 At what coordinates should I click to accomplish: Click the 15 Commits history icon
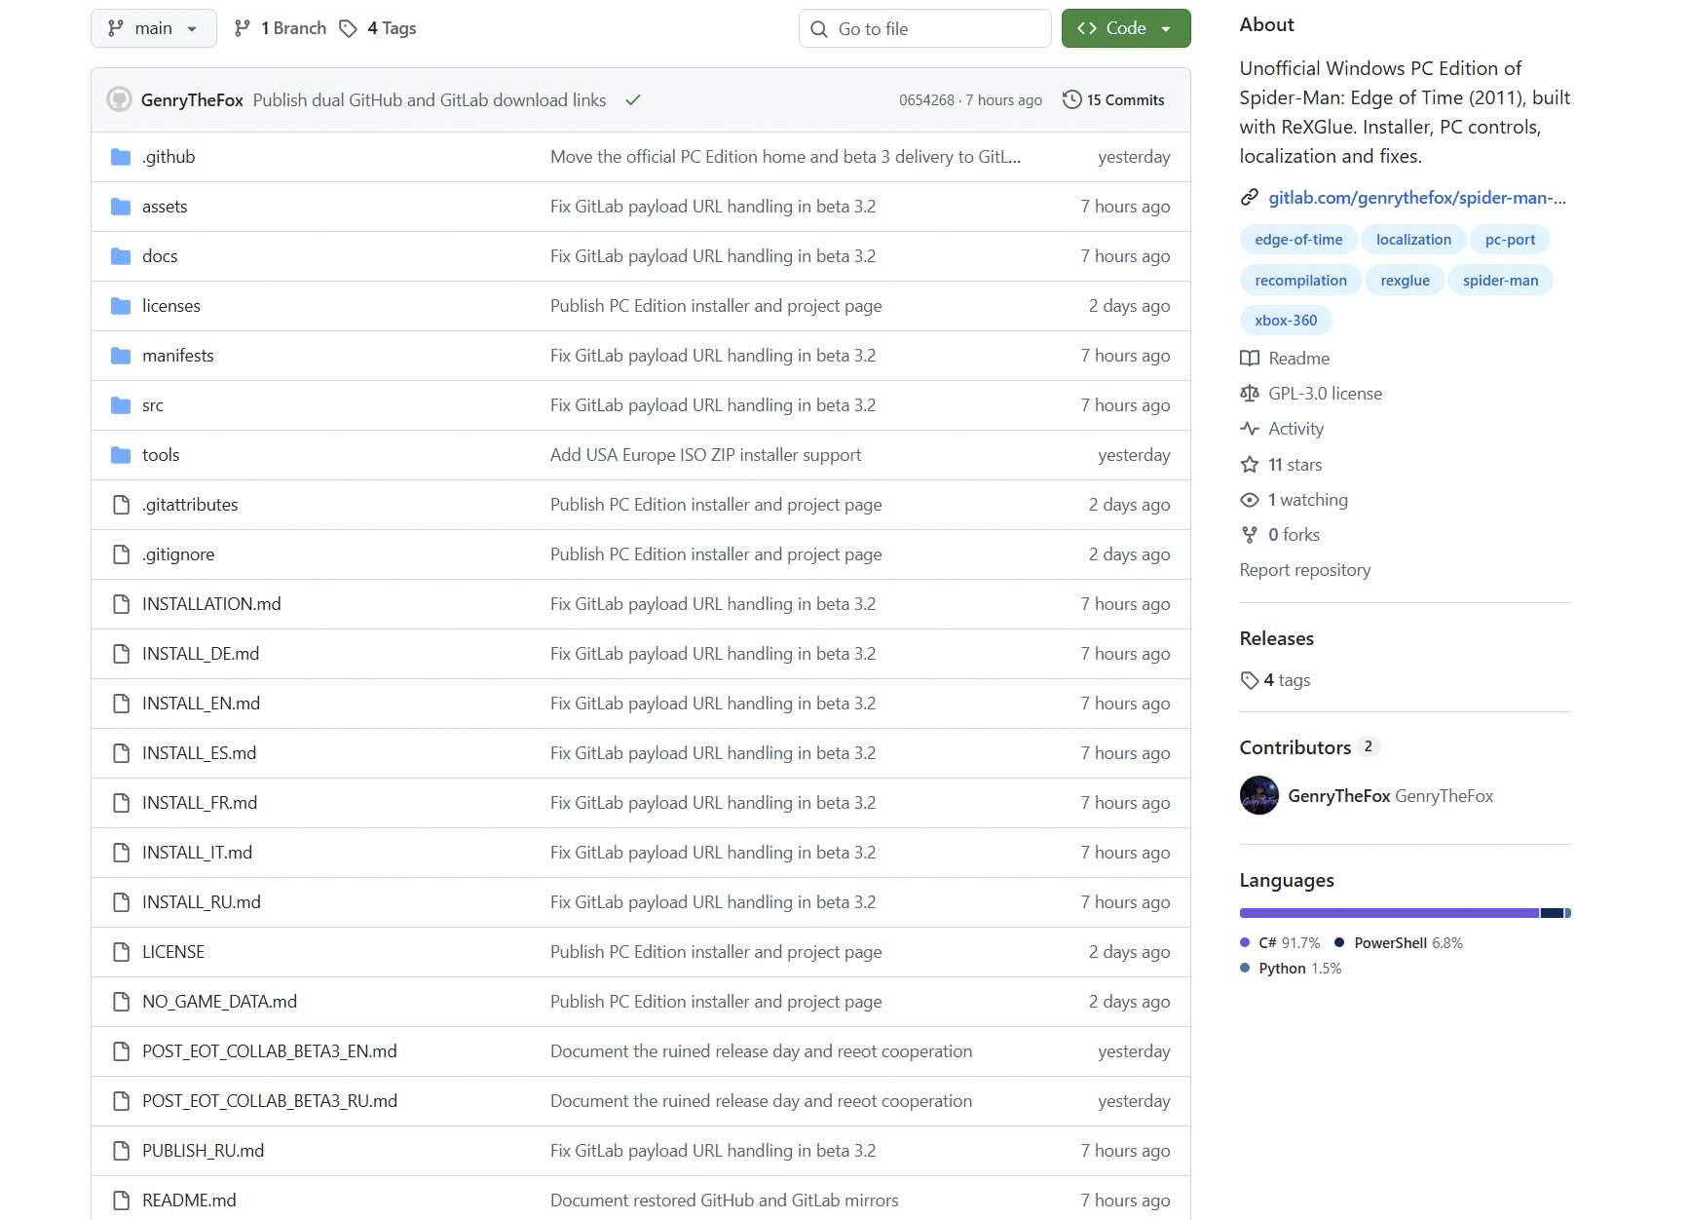(x=1071, y=99)
